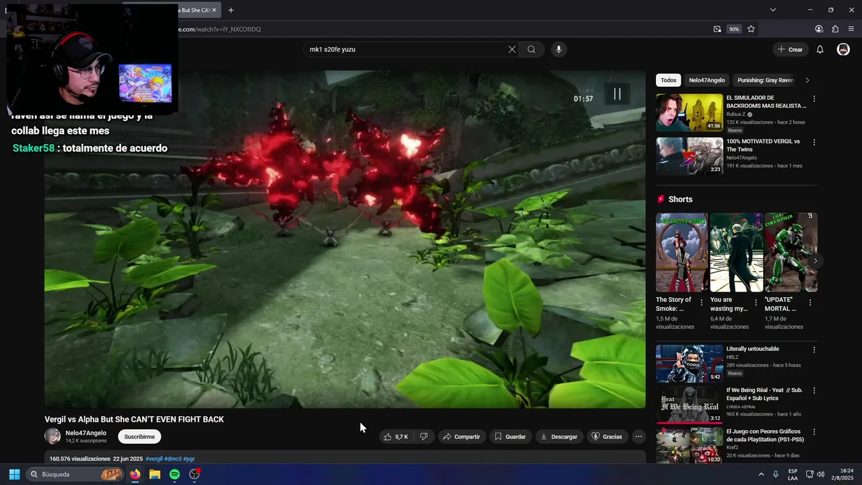The image size is (862, 485).
Task: Open 100% MOTIVATED VERGIL vs The Twins thumbnail
Action: [x=689, y=156]
